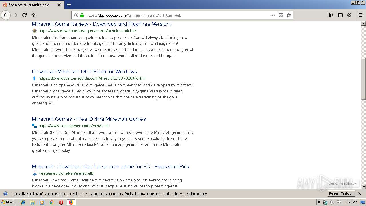
Task: Open 'Minecraft Games - Free Online Minecraft Games'
Action: click(x=89, y=119)
